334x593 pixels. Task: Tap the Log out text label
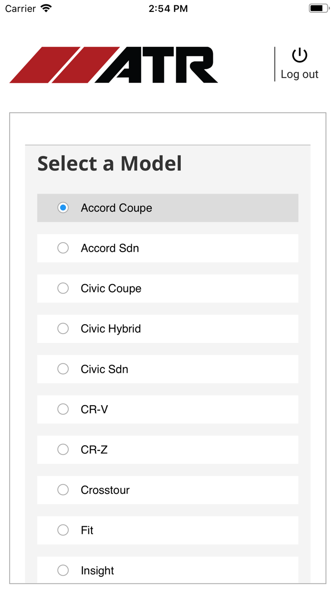[300, 74]
